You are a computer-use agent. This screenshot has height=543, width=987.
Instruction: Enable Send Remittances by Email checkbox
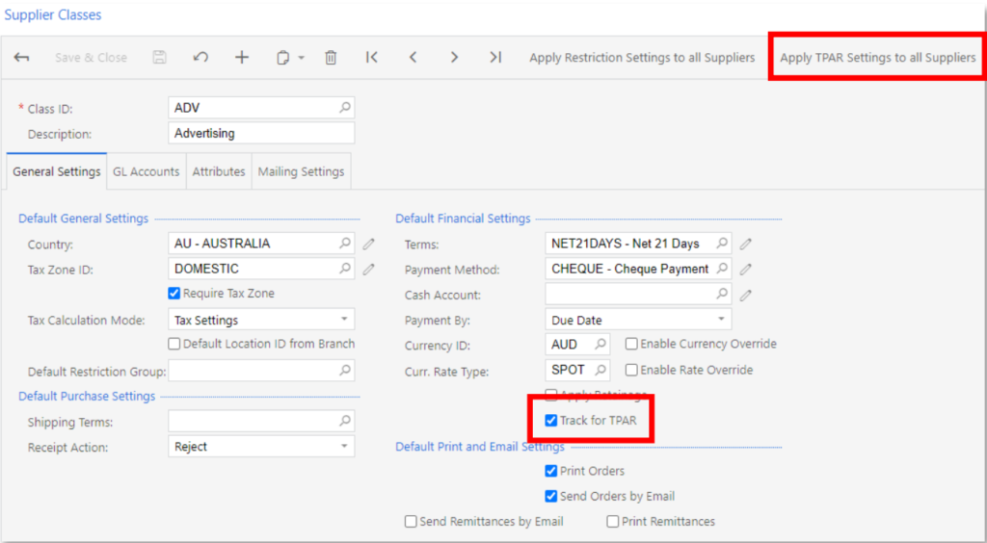coord(411,522)
